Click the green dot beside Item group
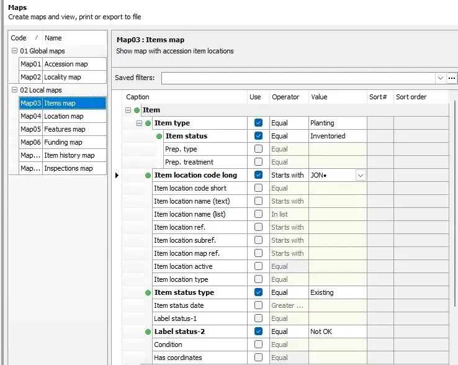 pos(137,110)
